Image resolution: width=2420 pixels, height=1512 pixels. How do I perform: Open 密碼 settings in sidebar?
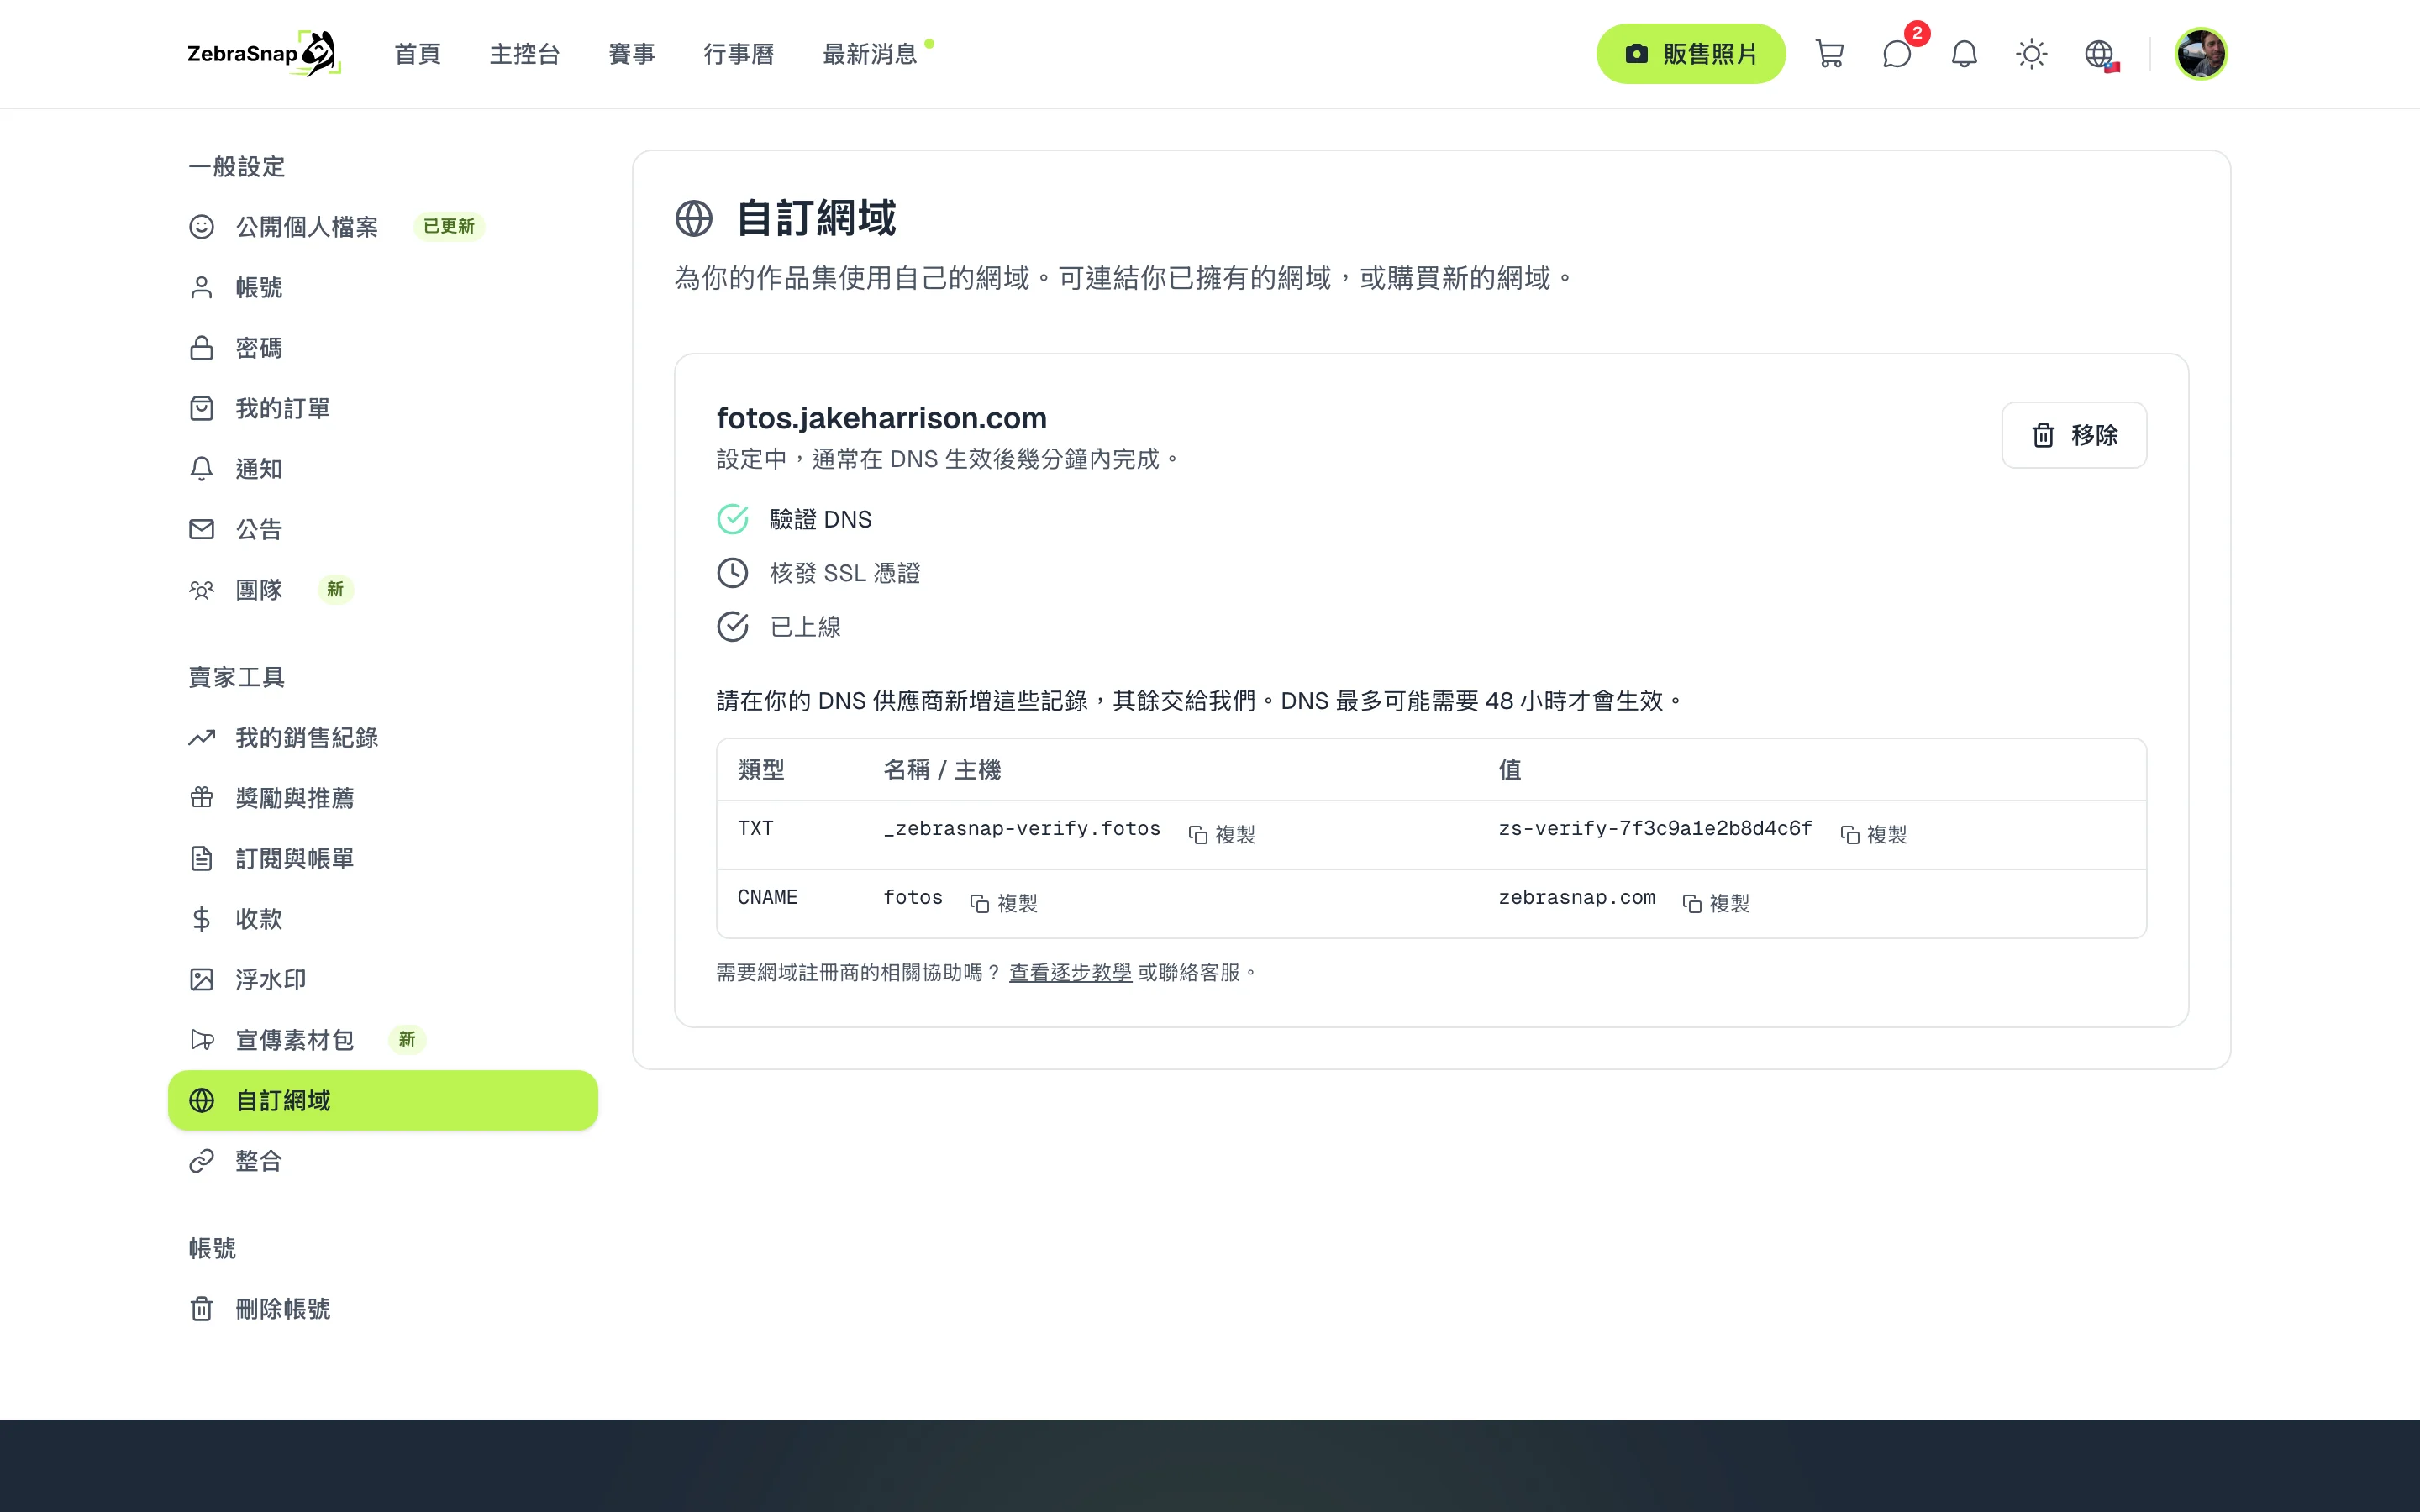383,348
